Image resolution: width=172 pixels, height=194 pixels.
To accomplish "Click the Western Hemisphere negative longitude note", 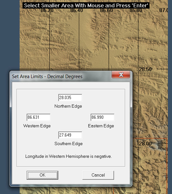I will [x=68, y=157].
